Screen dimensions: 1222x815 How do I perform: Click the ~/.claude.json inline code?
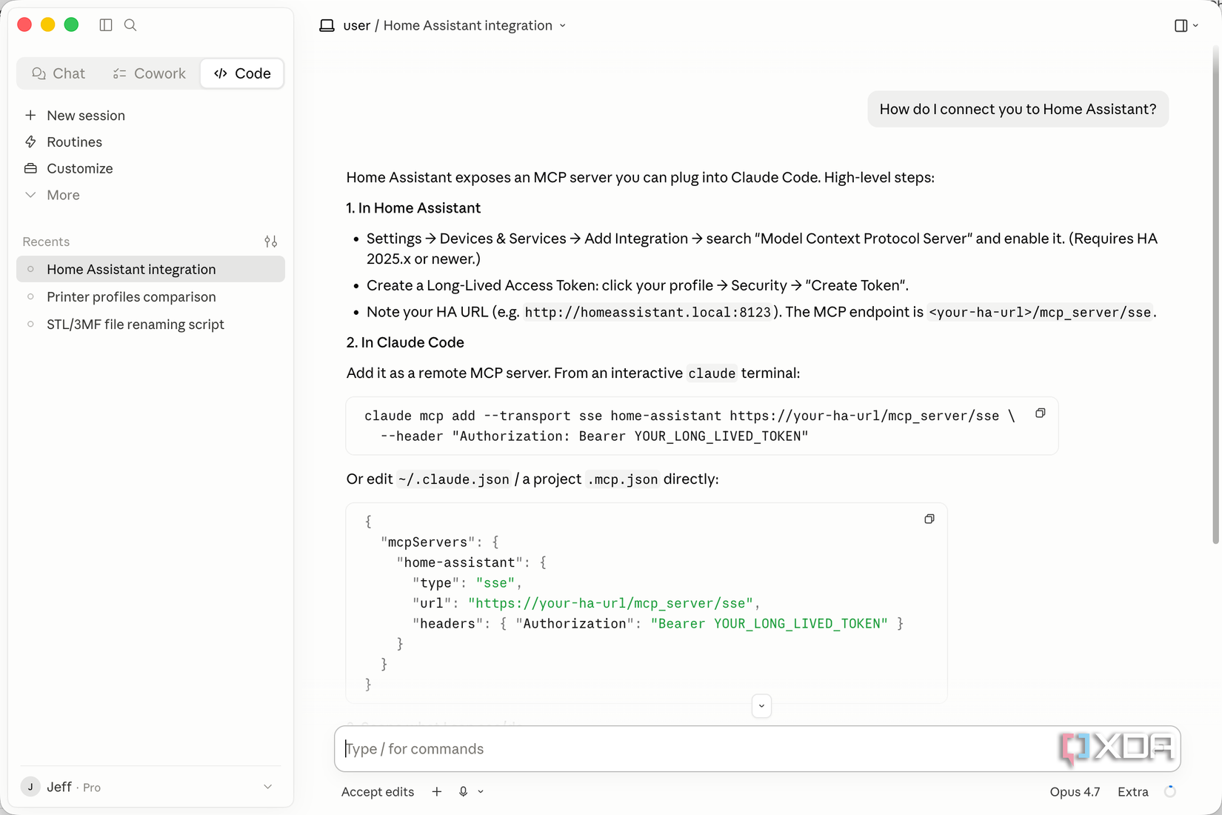[x=453, y=479]
